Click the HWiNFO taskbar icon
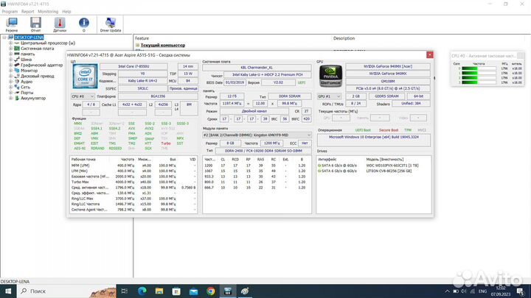 click(228, 291)
